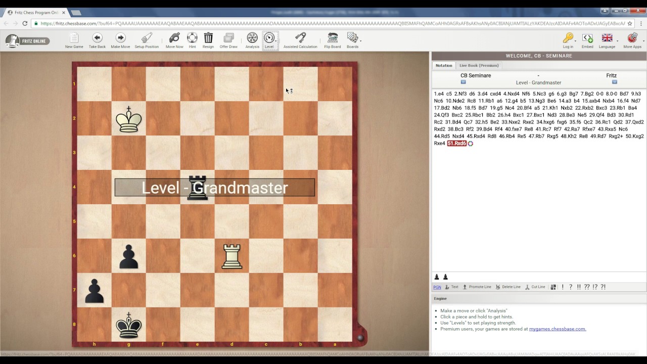Screen dimensions: 647x364
Task: Switch to the Notation tab
Action: coord(444,65)
